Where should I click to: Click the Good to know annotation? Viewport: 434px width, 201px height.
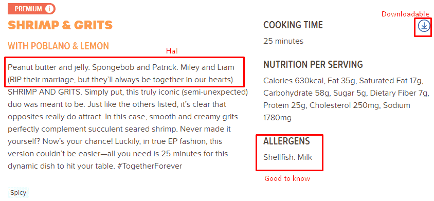point(287,178)
